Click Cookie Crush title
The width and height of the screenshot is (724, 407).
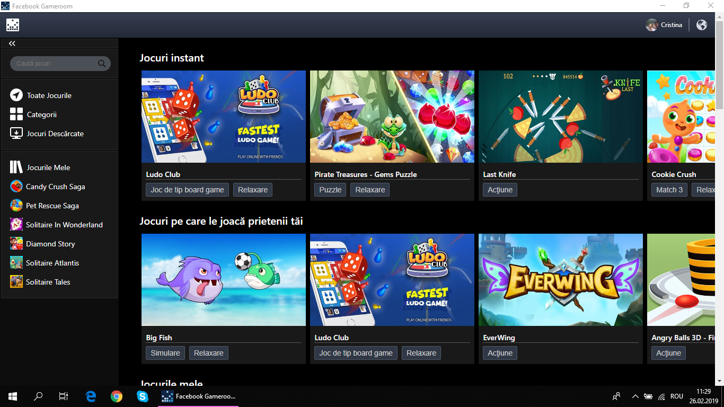pyautogui.click(x=674, y=174)
